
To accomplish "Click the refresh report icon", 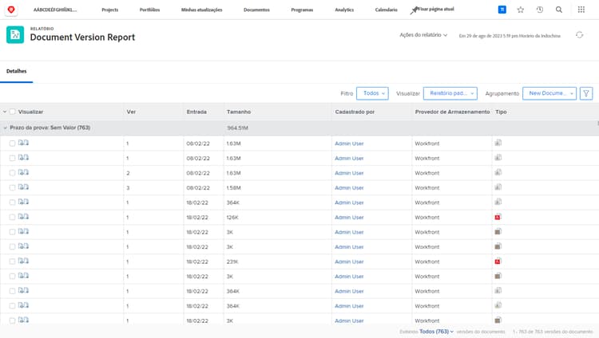I will pos(579,35).
